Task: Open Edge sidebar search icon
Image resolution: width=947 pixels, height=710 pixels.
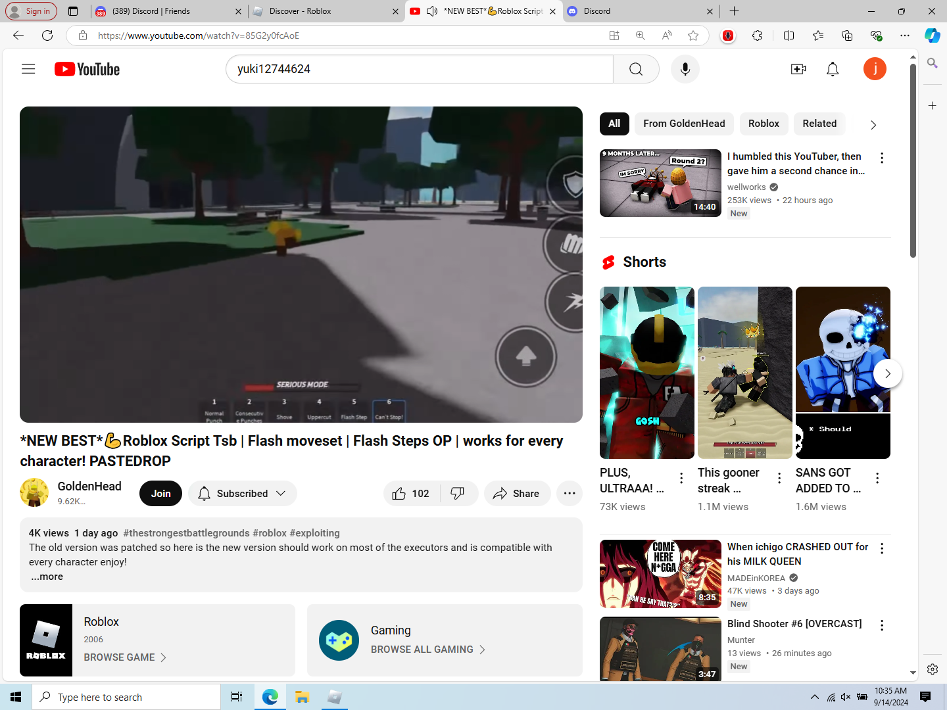Action: [x=933, y=63]
